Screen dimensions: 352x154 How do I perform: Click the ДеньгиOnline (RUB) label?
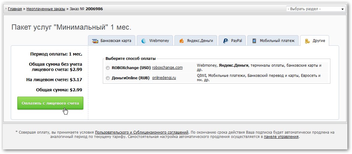click(x=131, y=78)
